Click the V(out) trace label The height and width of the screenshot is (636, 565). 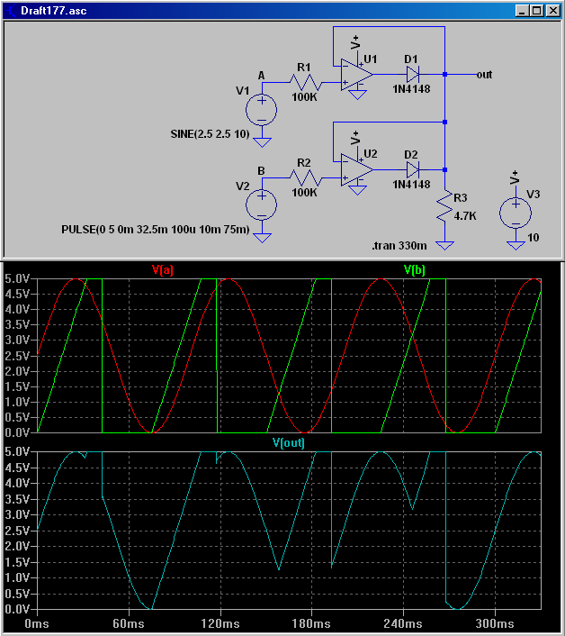(289, 442)
